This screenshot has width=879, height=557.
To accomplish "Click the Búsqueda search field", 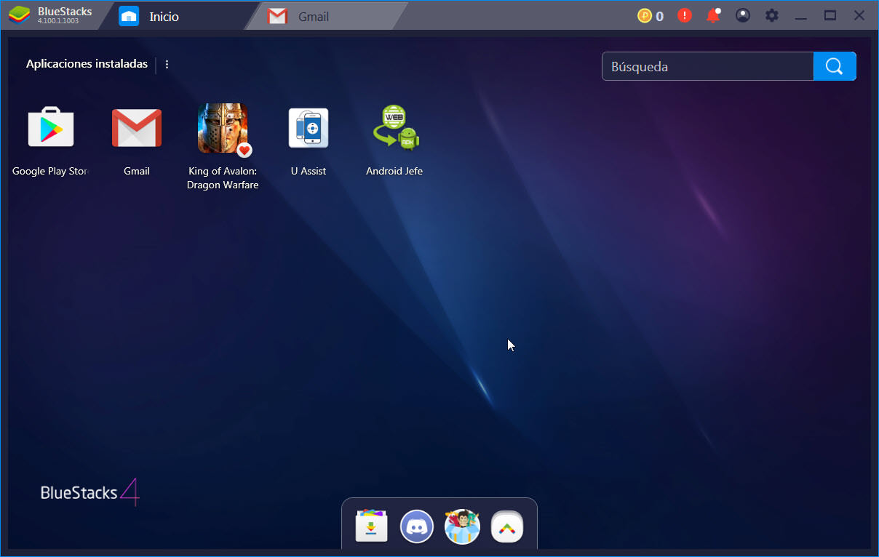I will pos(708,66).
